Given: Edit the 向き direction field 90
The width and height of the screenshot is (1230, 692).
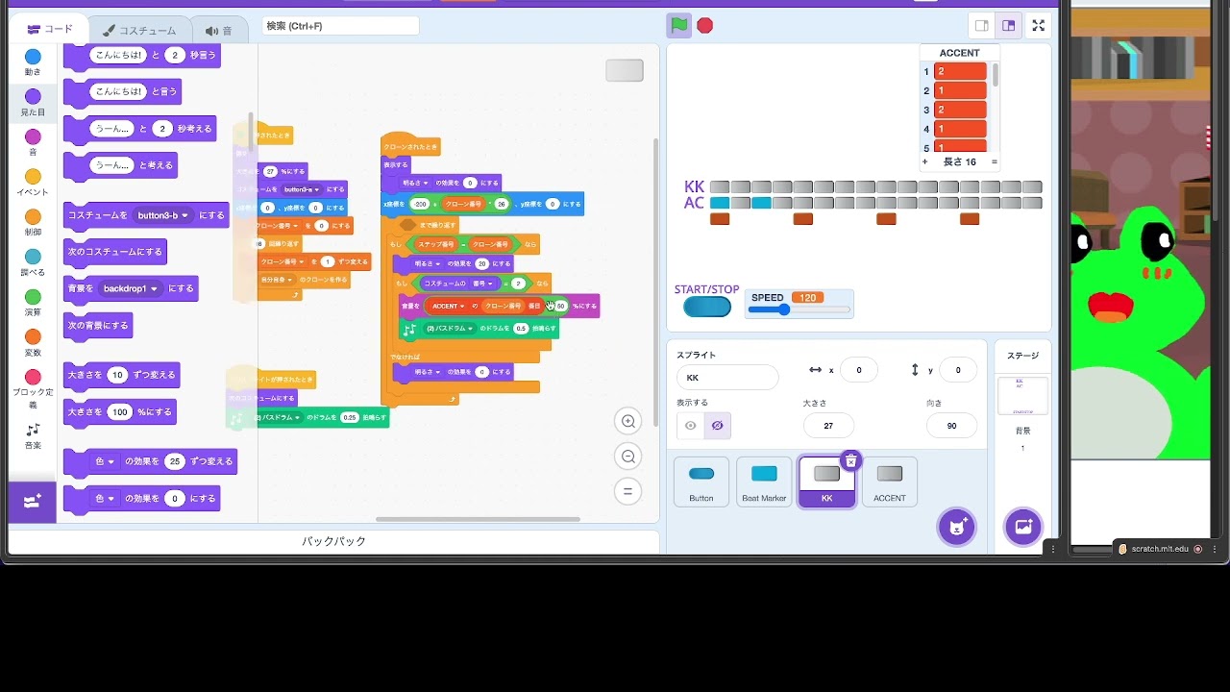Looking at the screenshot, I should 951,425.
